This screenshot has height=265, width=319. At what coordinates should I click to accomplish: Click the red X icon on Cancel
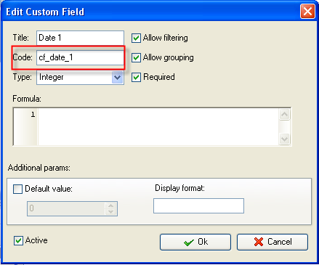coord(259,242)
